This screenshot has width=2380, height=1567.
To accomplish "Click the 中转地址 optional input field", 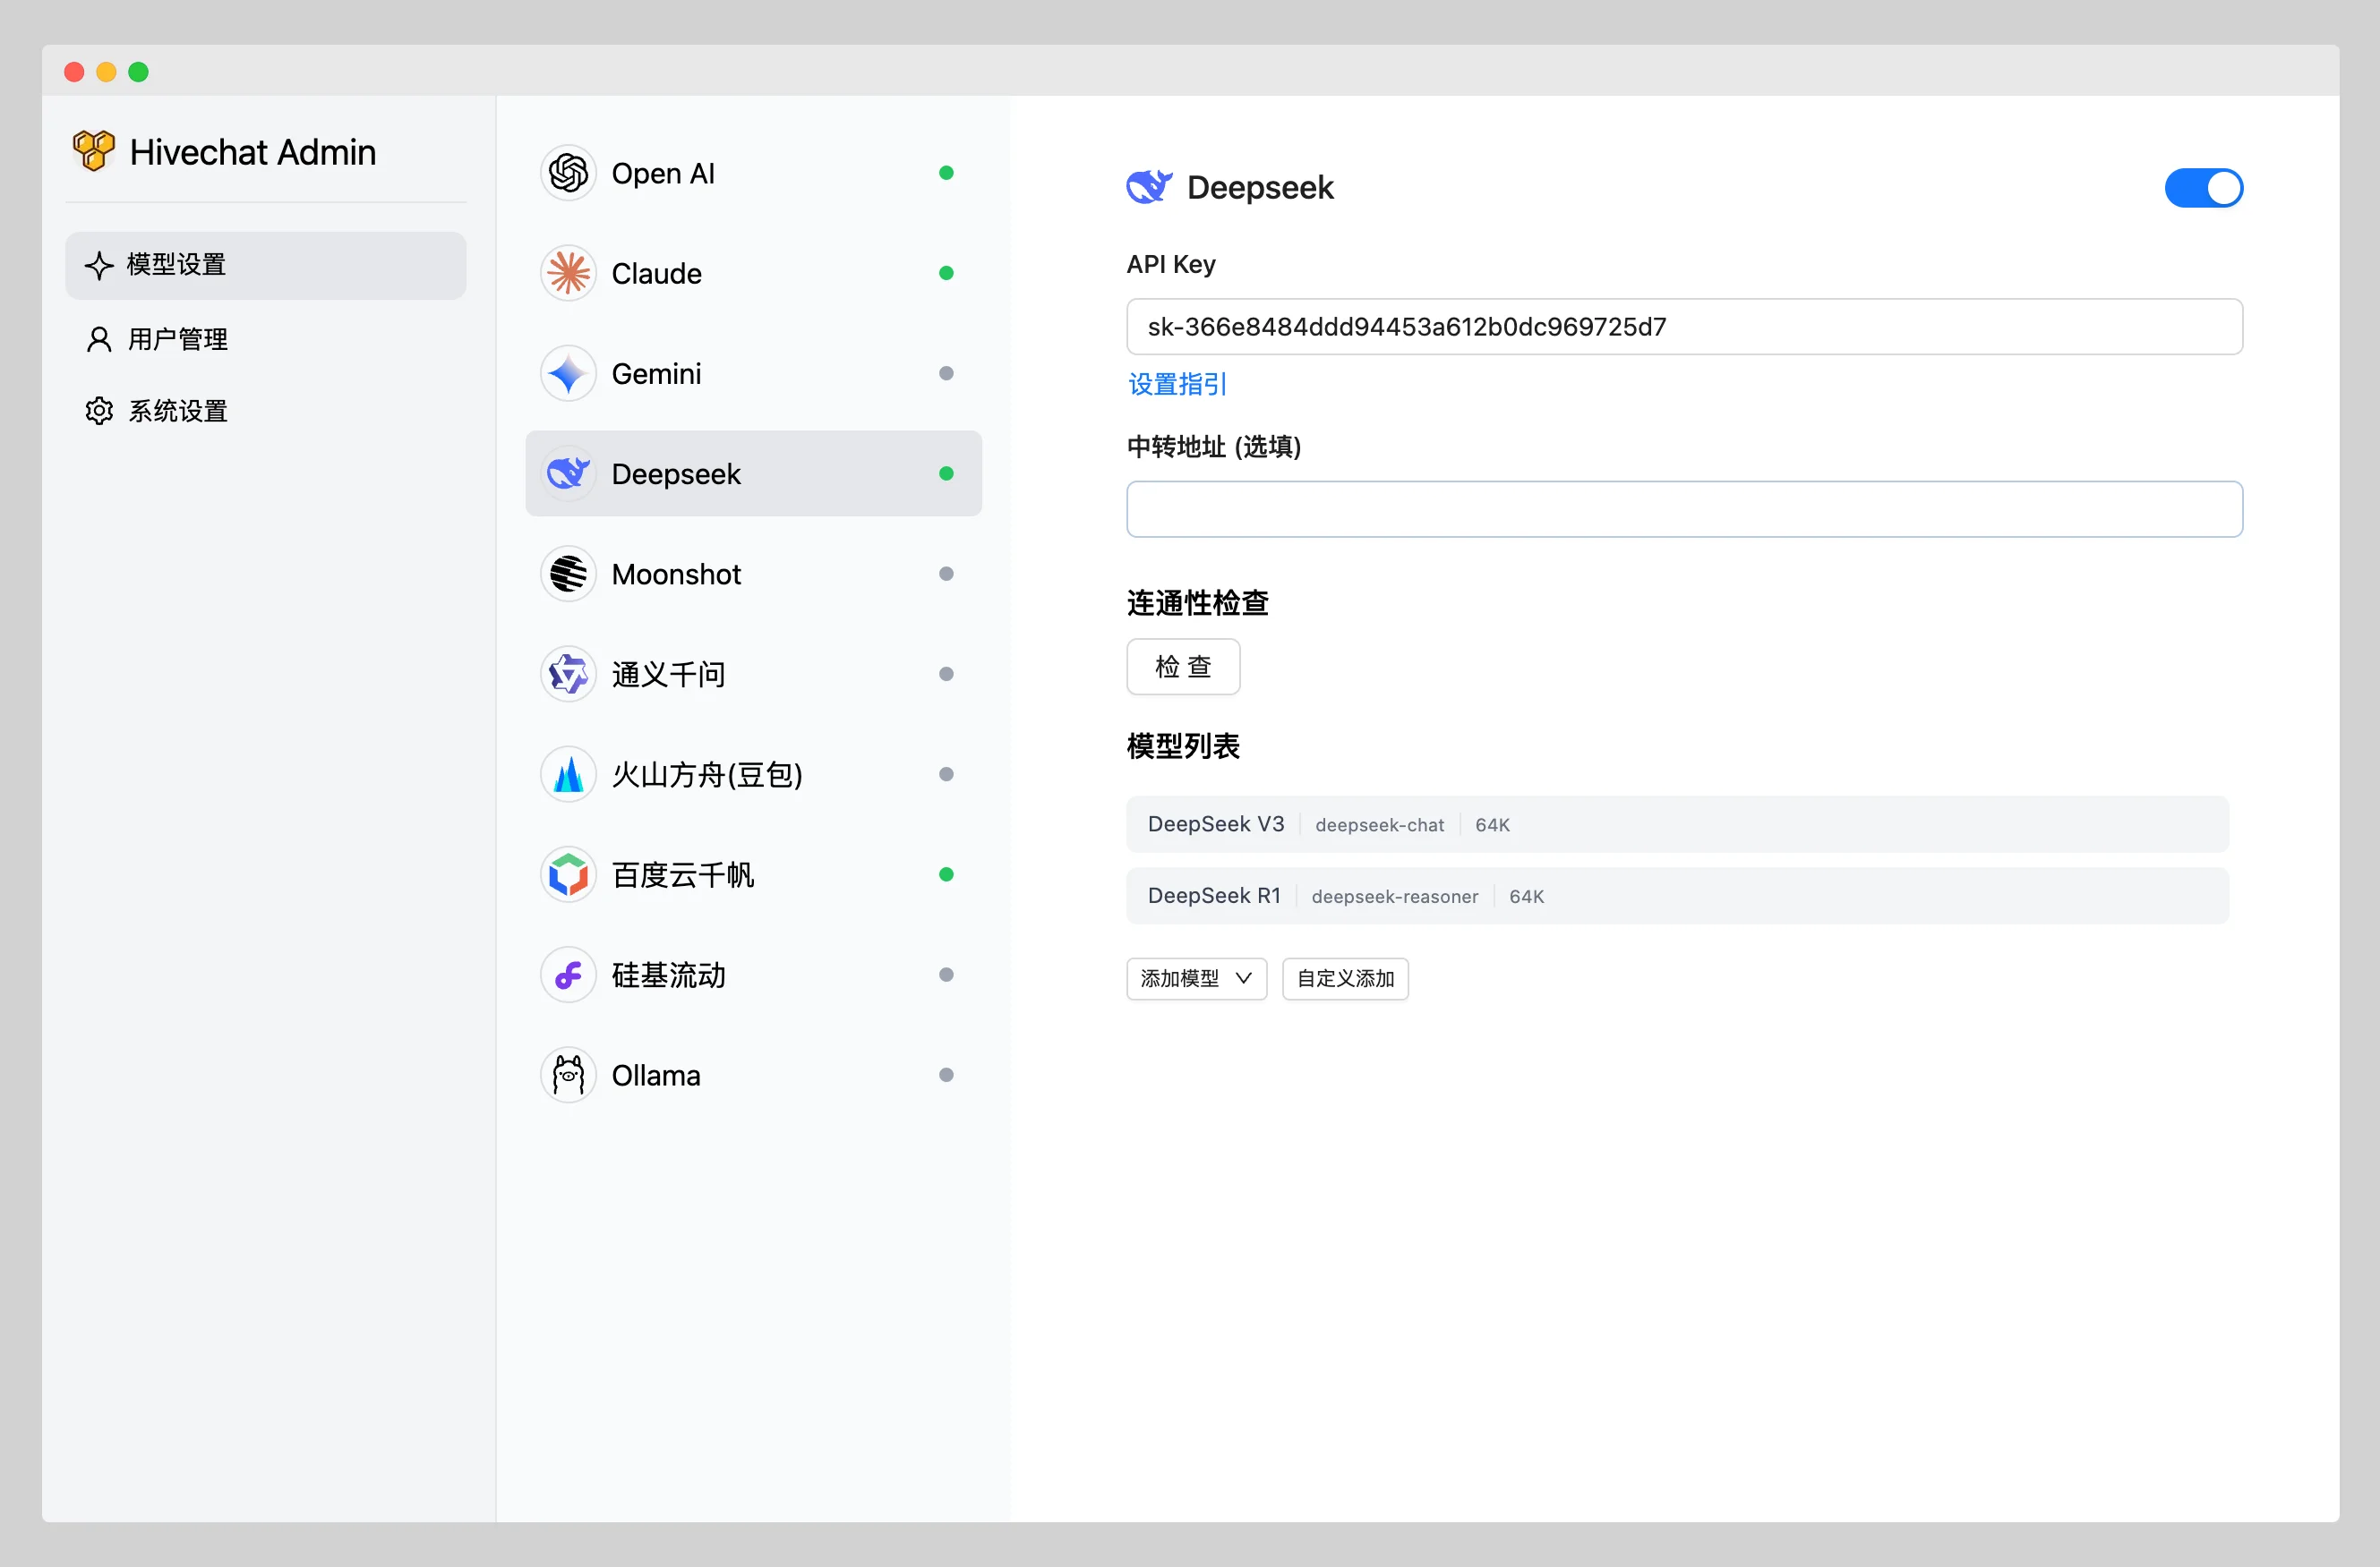I will tap(1685, 507).
